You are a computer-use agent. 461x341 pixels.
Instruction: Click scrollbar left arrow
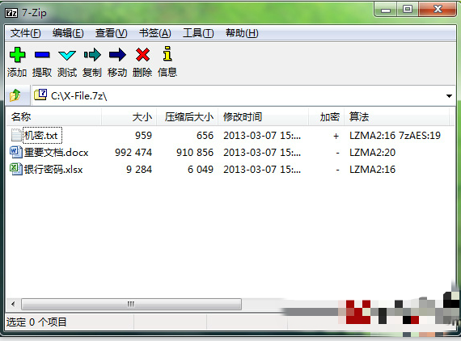[x=13, y=304]
